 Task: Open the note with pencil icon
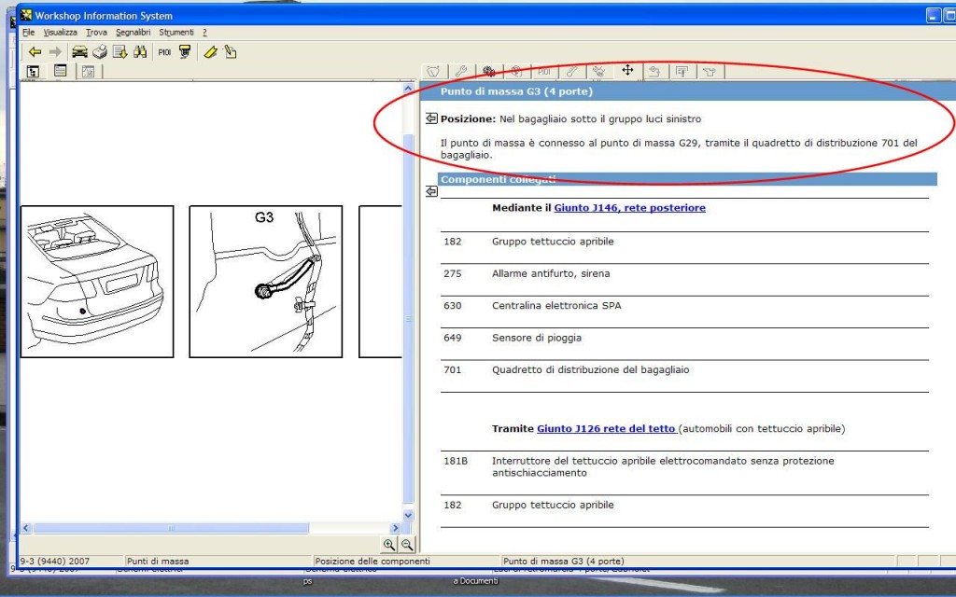[x=231, y=52]
